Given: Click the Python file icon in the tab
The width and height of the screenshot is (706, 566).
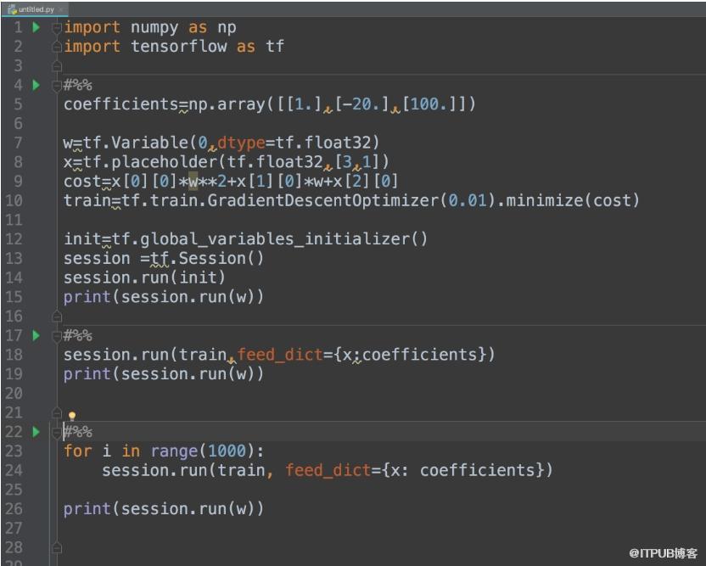Looking at the screenshot, I should click(12, 9).
